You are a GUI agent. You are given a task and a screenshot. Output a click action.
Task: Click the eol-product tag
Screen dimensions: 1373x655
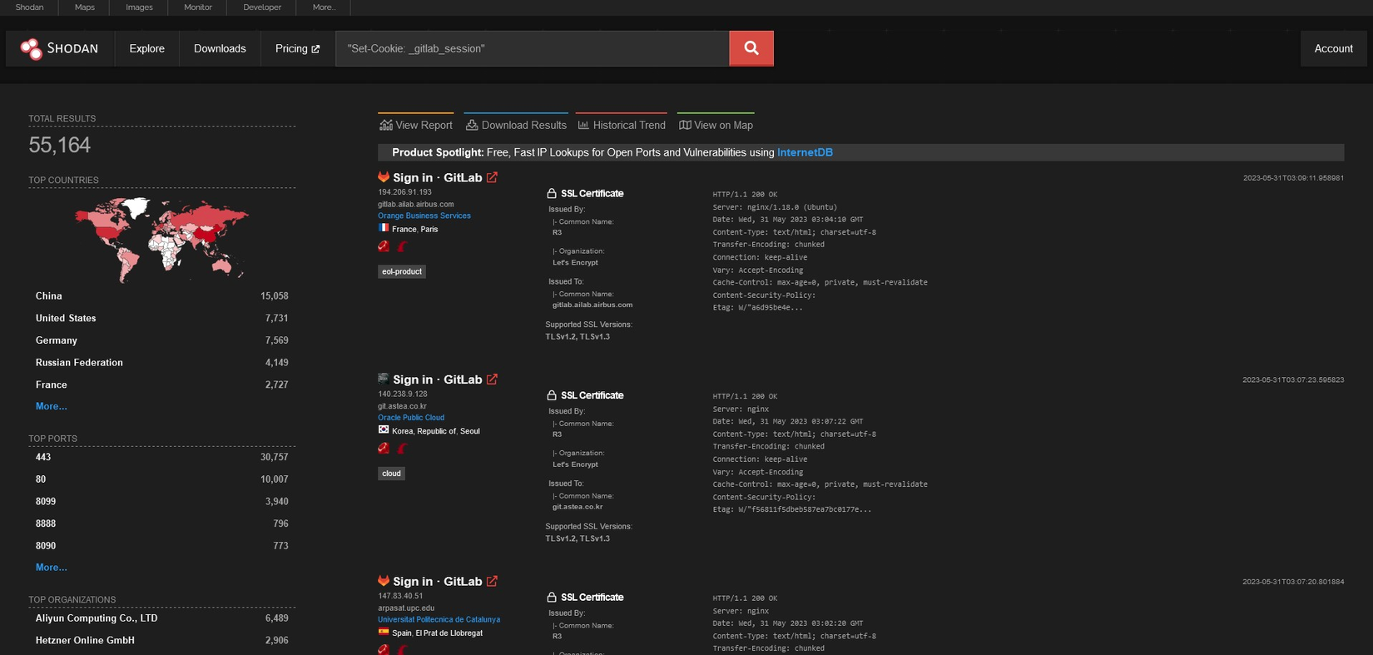pyautogui.click(x=402, y=271)
